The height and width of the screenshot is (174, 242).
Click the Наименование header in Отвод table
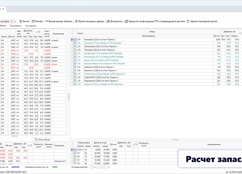pyautogui.click(x=149, y=36)
